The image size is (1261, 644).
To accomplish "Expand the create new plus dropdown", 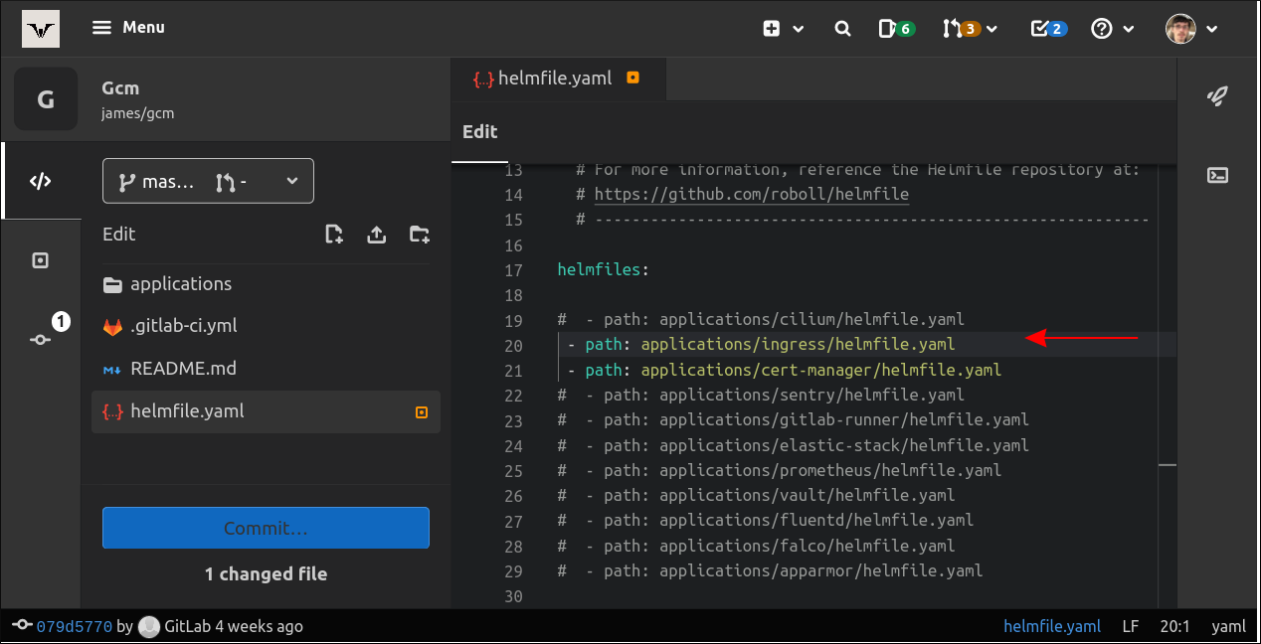I will [x=783, y=29].
